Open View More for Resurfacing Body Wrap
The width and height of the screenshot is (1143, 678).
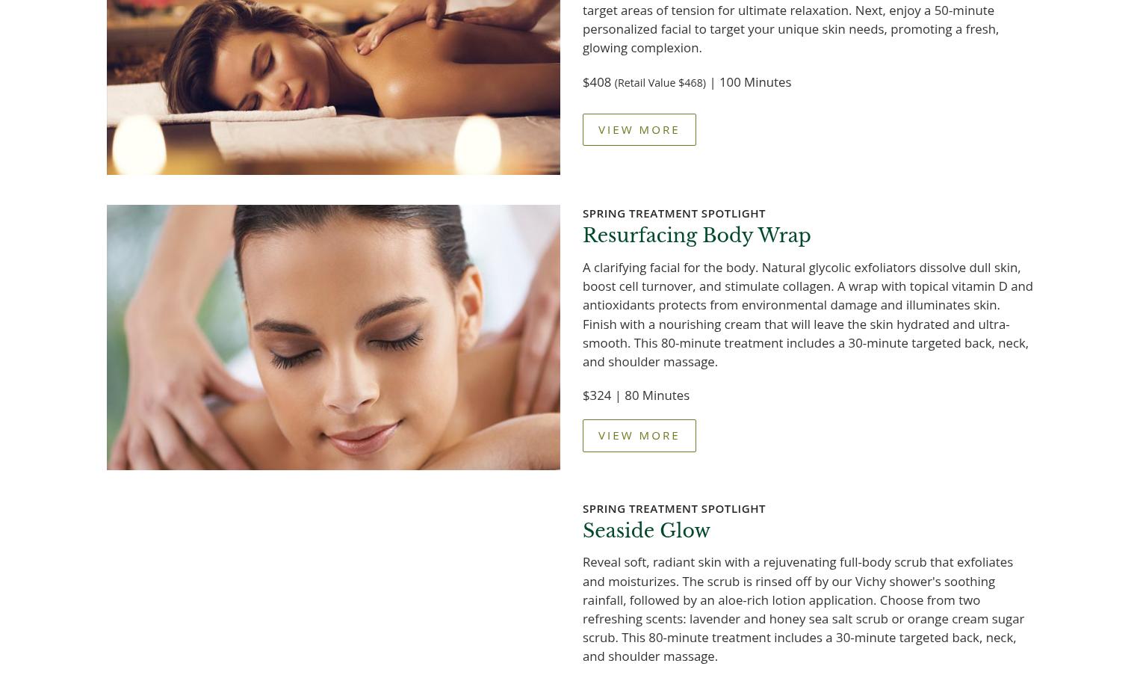pos(639,435)
